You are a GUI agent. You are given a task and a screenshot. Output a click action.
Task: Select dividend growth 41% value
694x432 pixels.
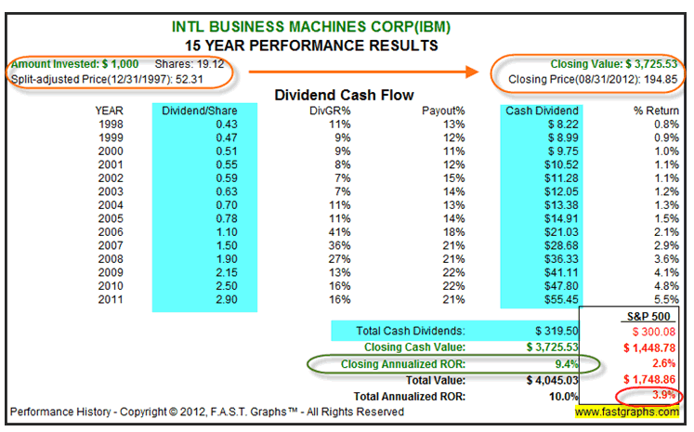pyautogui.click(x=339, y=232)
